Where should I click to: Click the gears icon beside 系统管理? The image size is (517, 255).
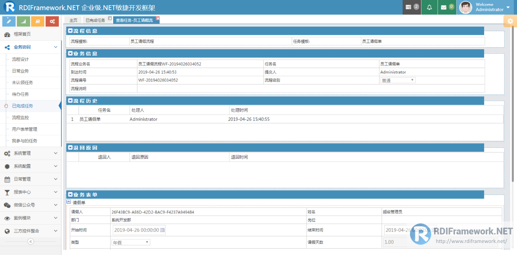coord(7,154)
